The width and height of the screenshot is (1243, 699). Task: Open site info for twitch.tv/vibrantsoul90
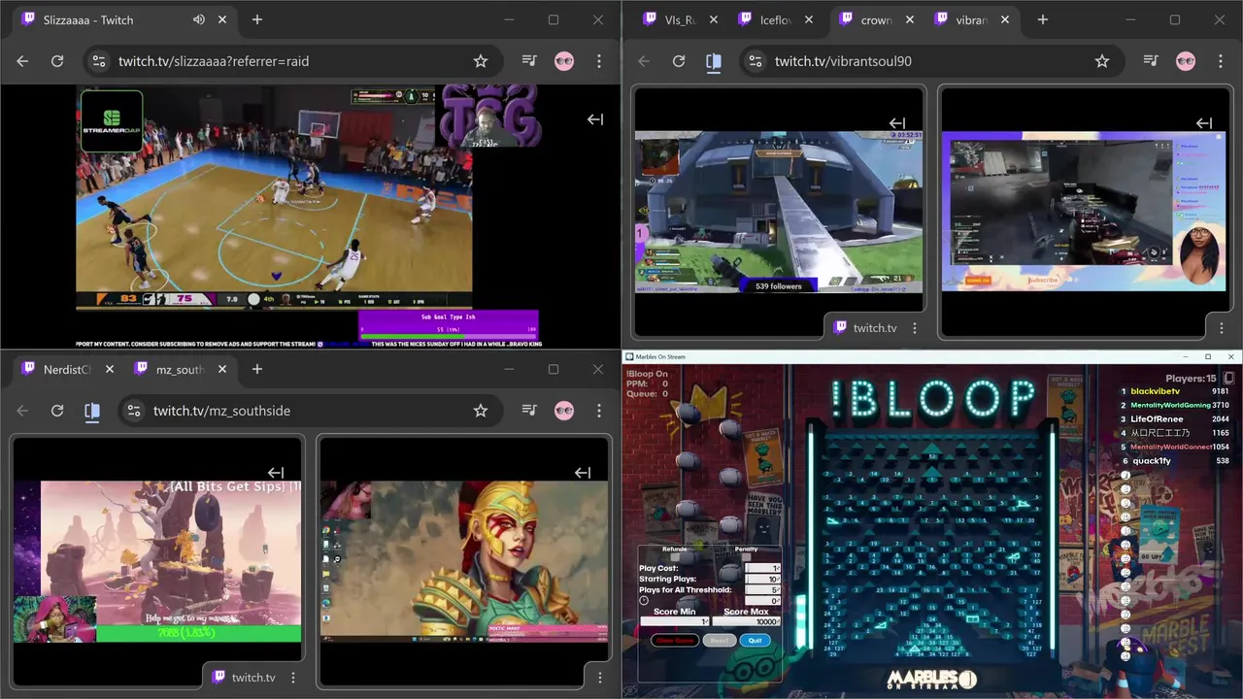point(755,61)
